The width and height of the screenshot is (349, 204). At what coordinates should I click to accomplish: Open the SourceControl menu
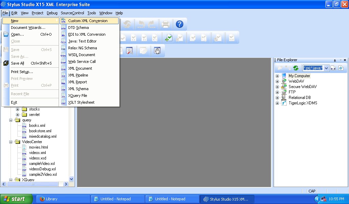click(72, 13)
